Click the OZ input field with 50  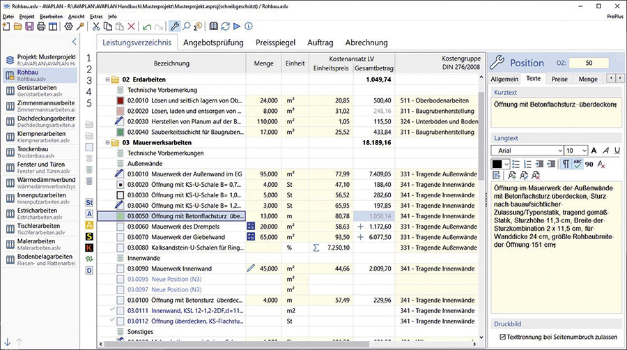589,63
